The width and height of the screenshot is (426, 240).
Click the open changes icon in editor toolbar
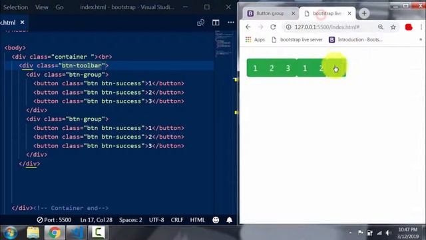click(x=201, y=23)
